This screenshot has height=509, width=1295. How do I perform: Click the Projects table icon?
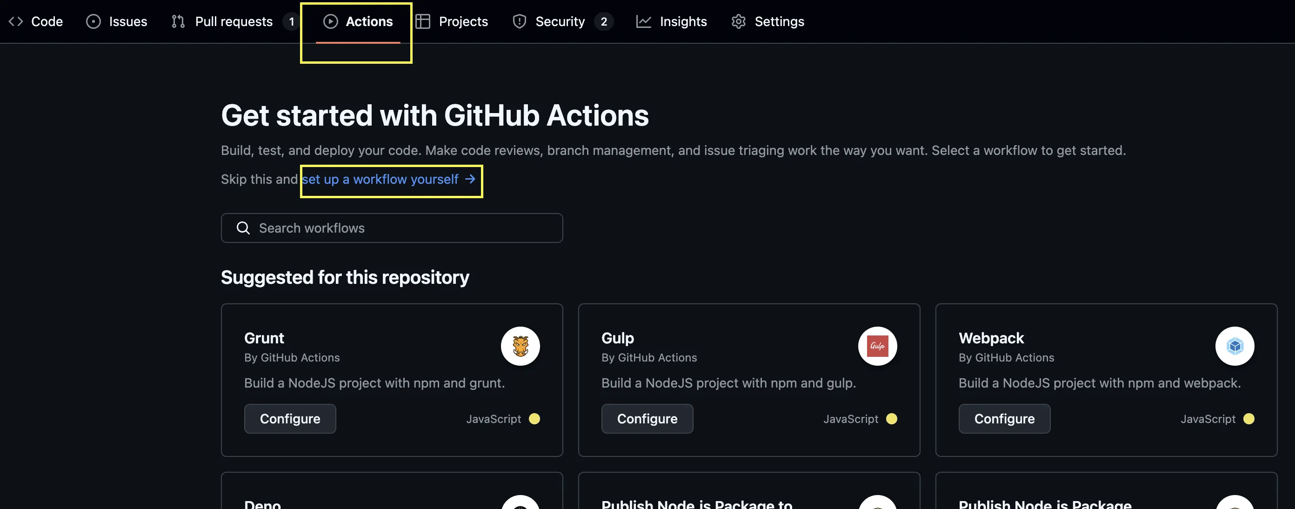tap(422, 21)
